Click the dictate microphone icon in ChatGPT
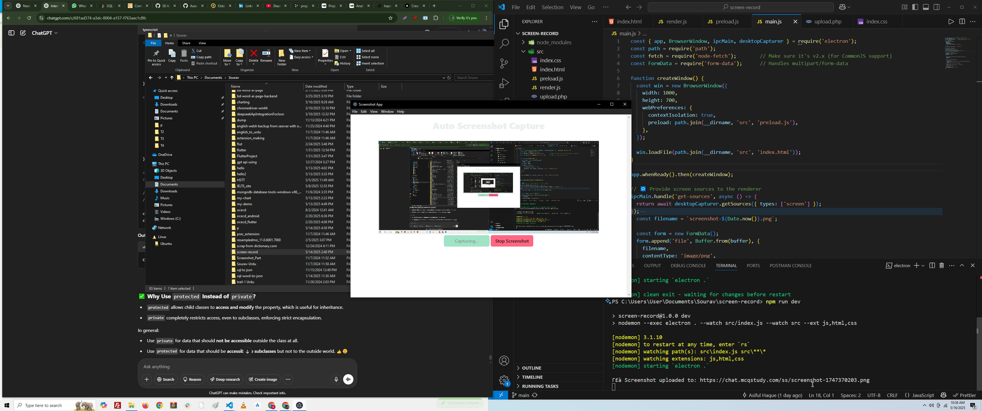This screenshot has height=411, width=982. [x=336, y=379]
